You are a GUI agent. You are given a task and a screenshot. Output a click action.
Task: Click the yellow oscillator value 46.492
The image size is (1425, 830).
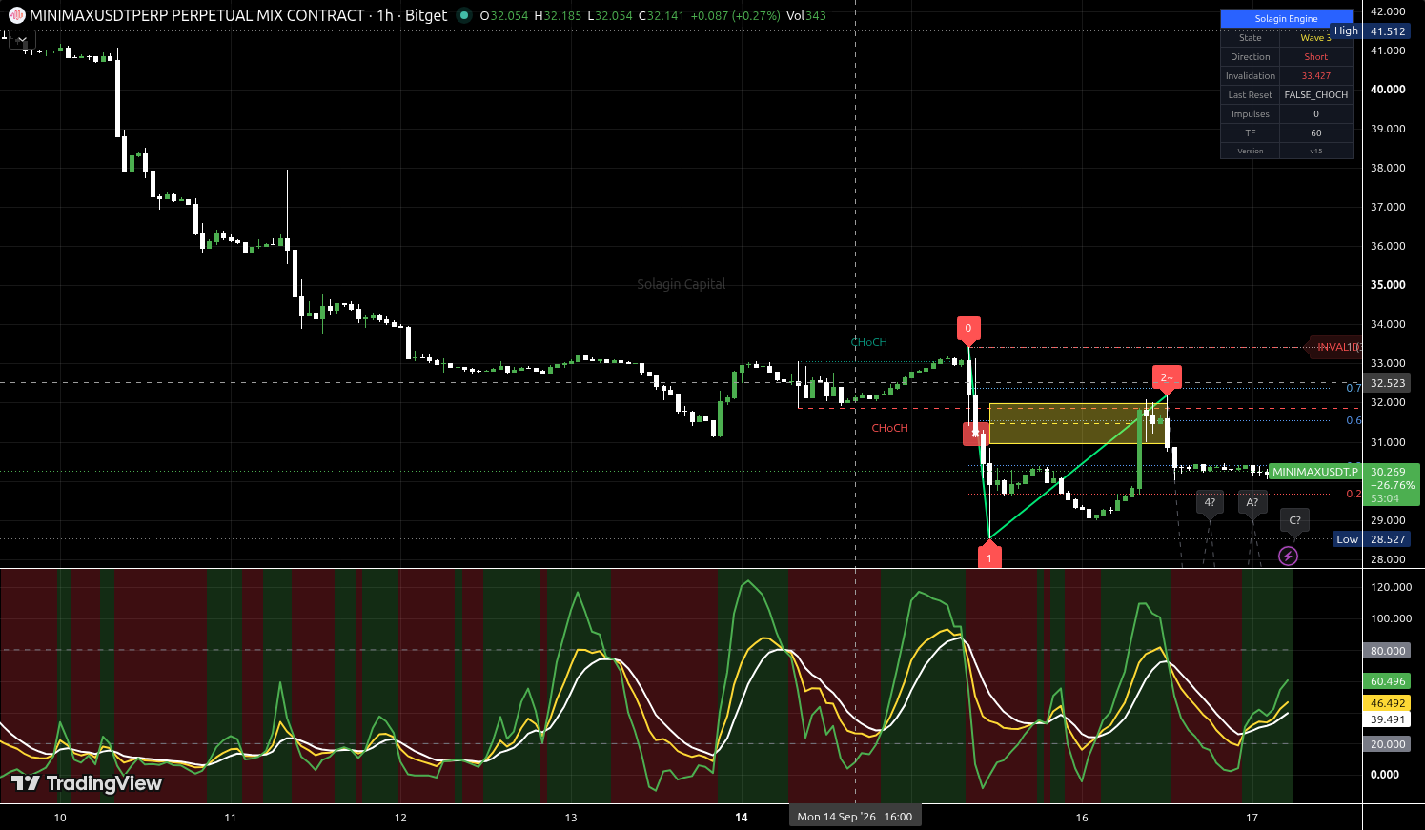tap(1388, 703)
